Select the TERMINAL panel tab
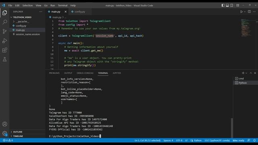This screenshot has width=258, height=145. click(x=103, y=73)
